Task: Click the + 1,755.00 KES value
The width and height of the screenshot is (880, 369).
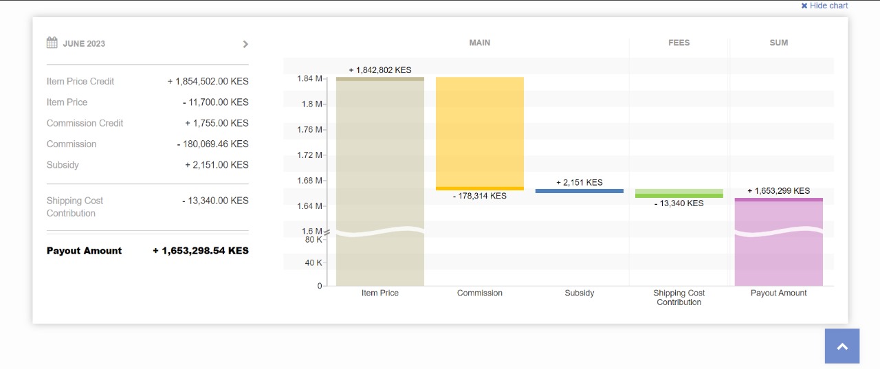Action: [217, 123]
